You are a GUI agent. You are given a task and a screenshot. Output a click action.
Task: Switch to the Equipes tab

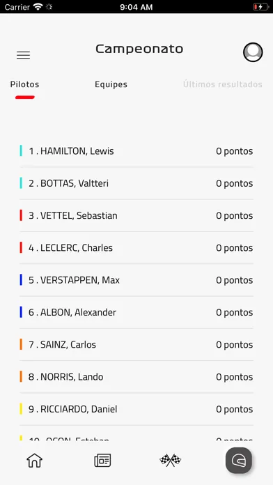(111, 84)
